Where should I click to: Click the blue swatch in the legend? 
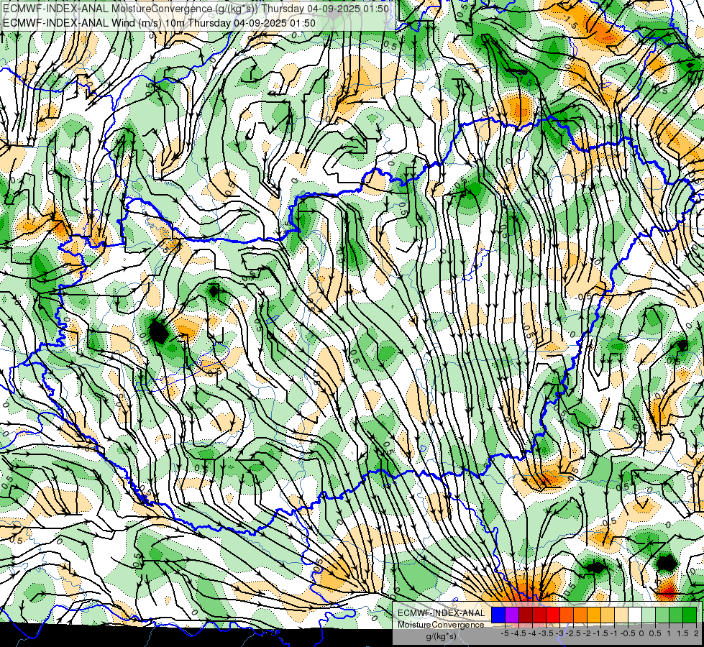498,615
